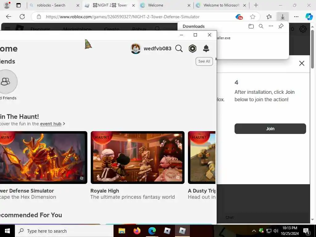Screen dimensions: 316x237
Task: Click the Join button
Action: pos(270,129)
